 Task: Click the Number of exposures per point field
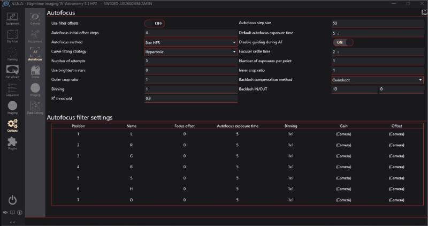point(377,61)
